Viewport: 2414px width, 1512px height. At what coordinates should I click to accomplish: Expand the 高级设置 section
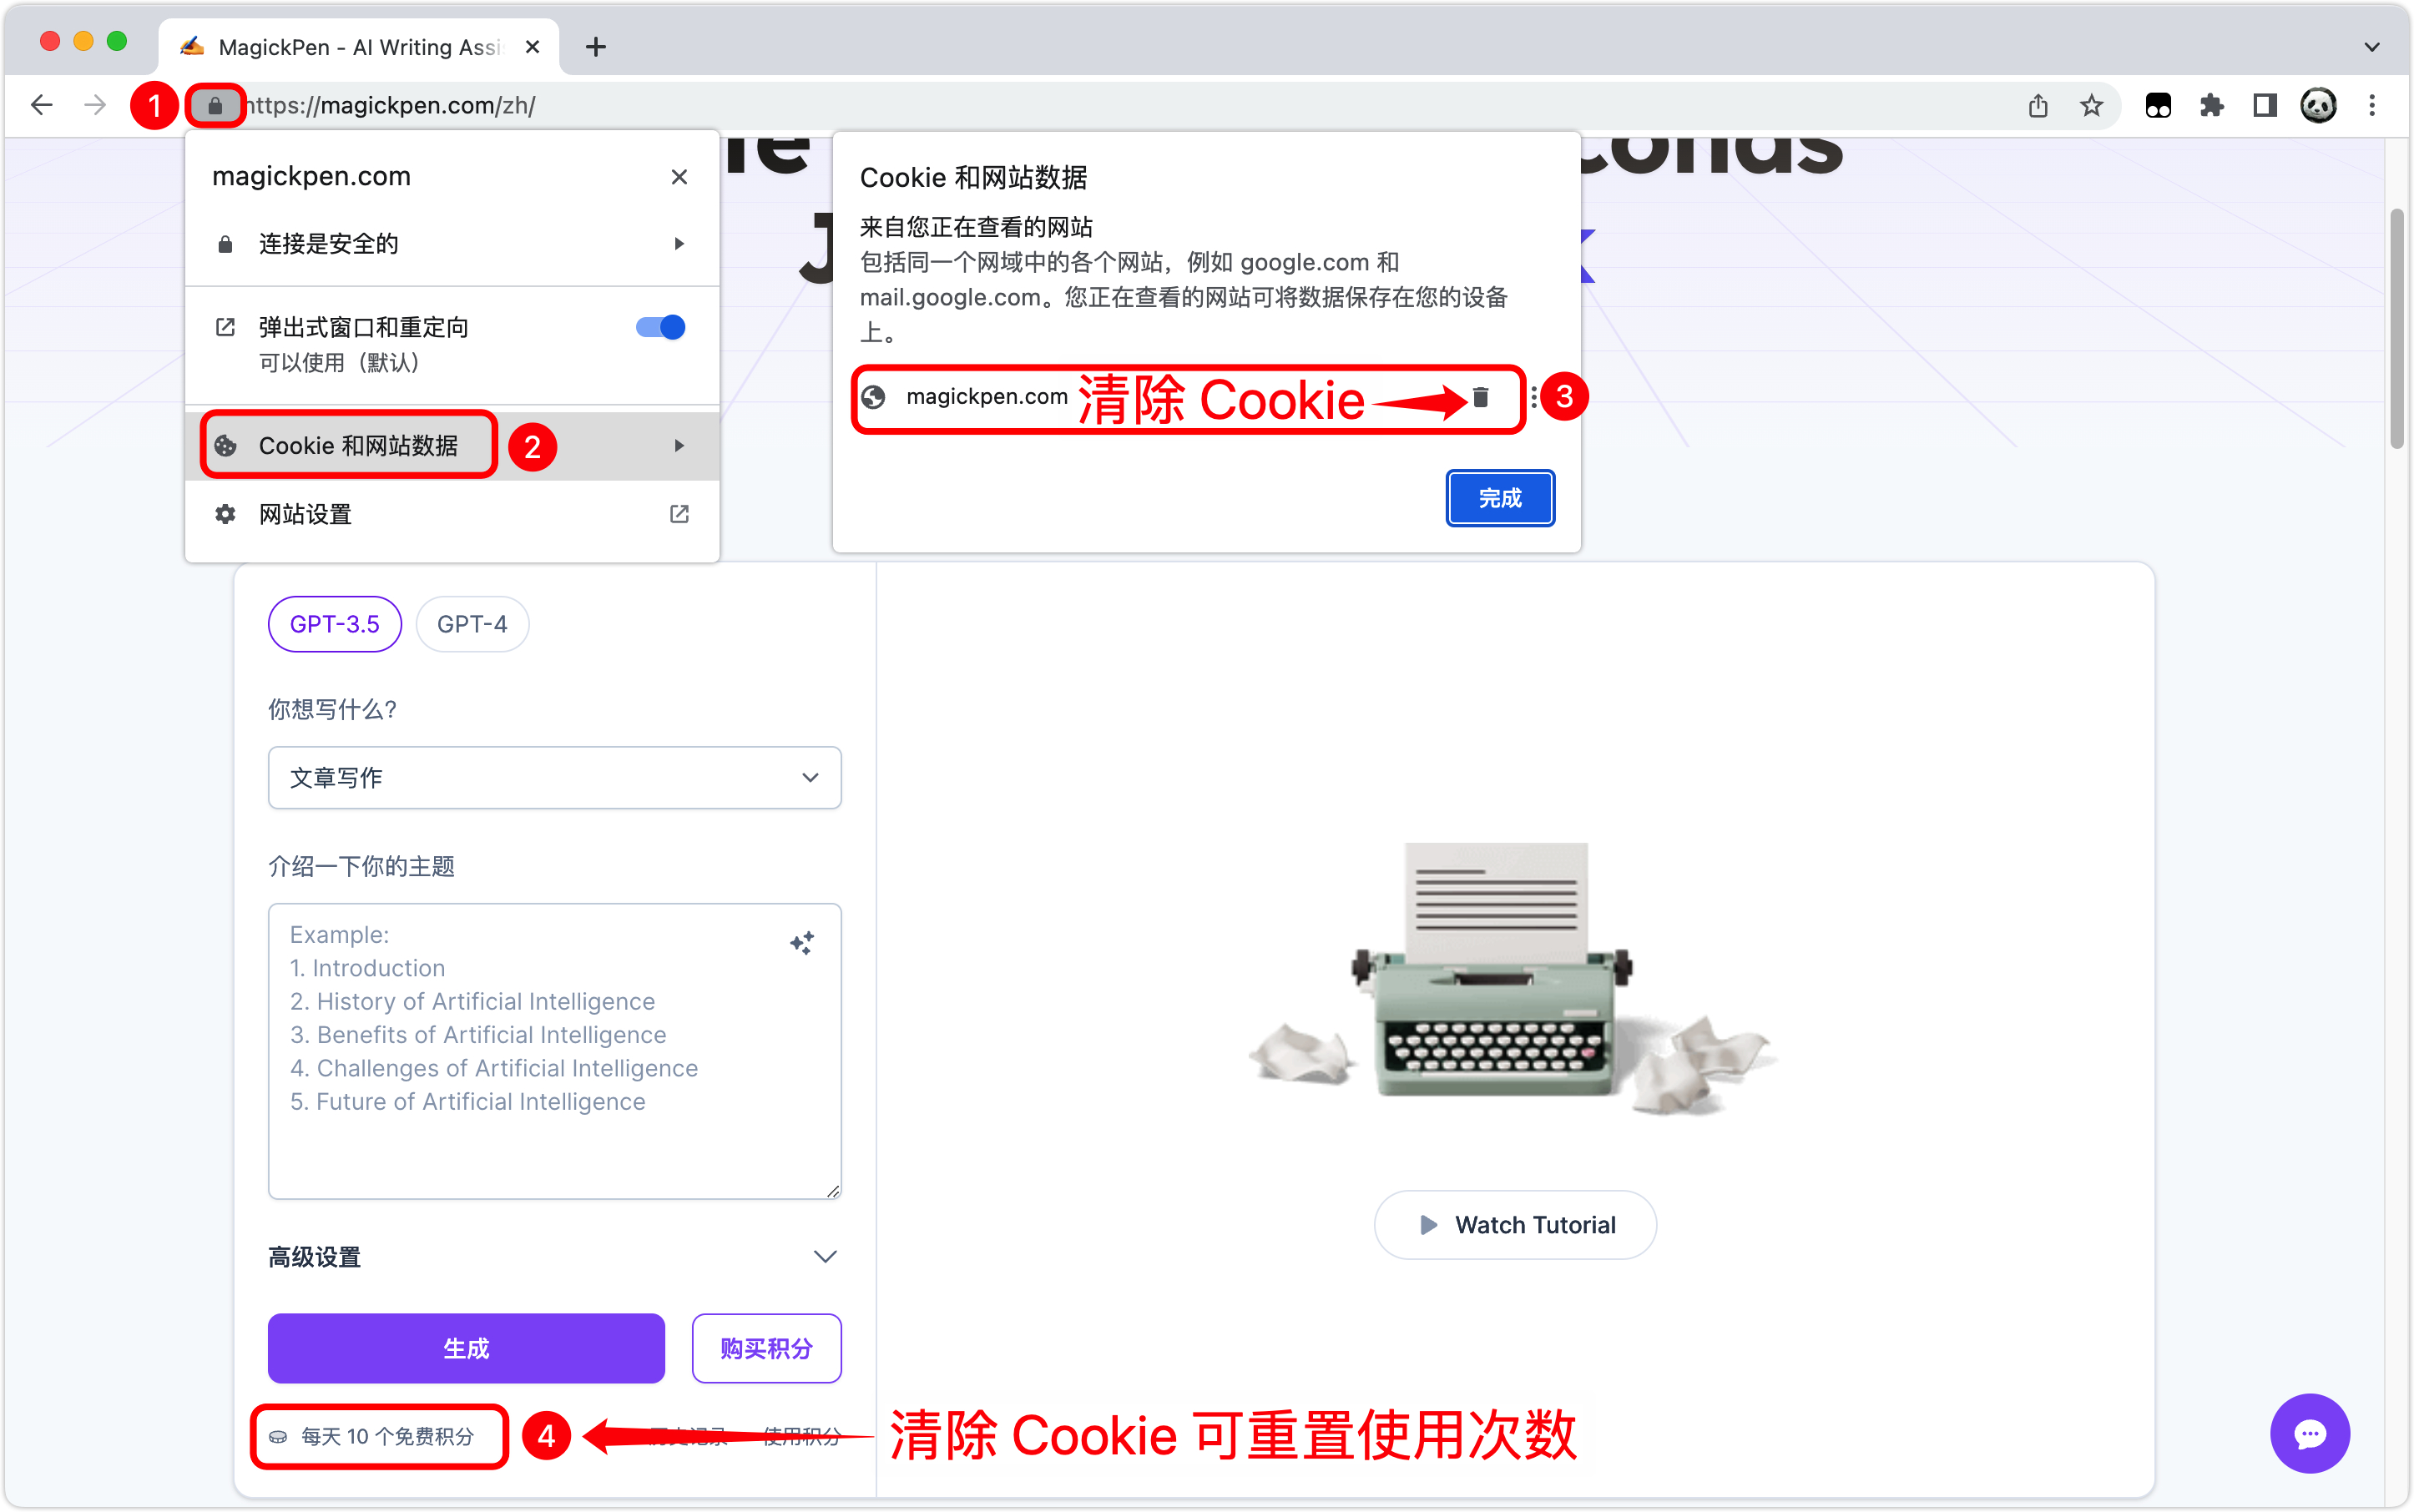coord(553,1257)
